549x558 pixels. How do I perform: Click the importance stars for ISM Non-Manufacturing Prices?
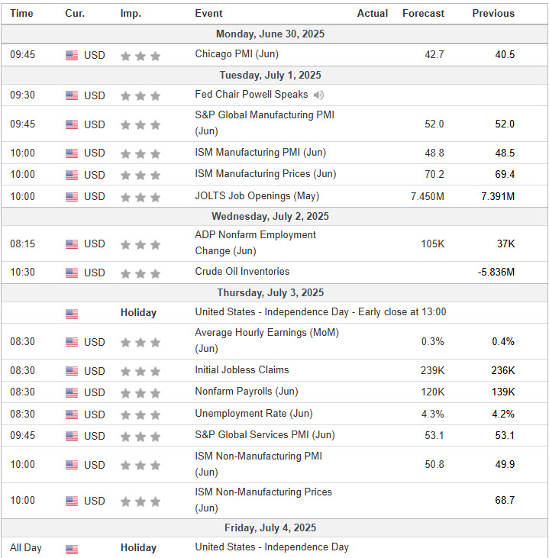140,502
